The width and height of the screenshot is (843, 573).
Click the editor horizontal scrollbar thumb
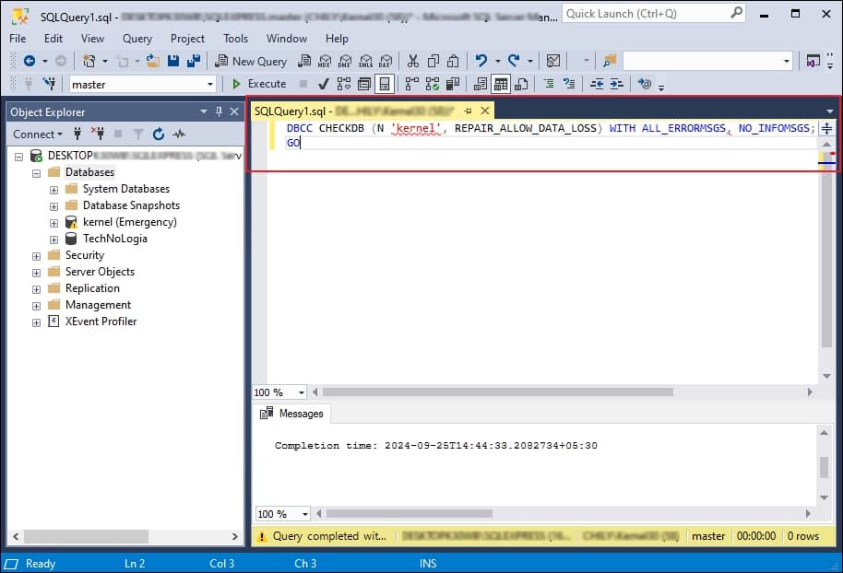pos(497,392)
